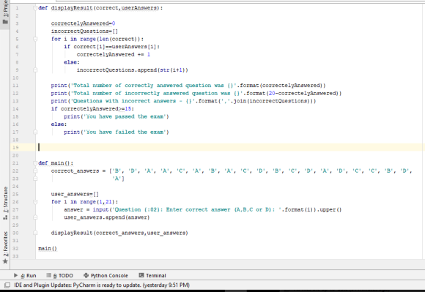Click the TODO list icon

(x=48, y=275)
